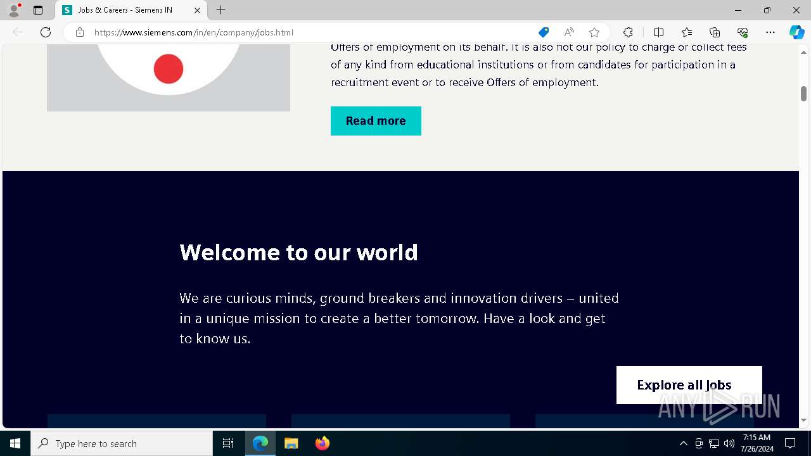This screenshot has width=811, height=456.
Task: Click the Explore all Jobs button
Action: pos(689,385)
